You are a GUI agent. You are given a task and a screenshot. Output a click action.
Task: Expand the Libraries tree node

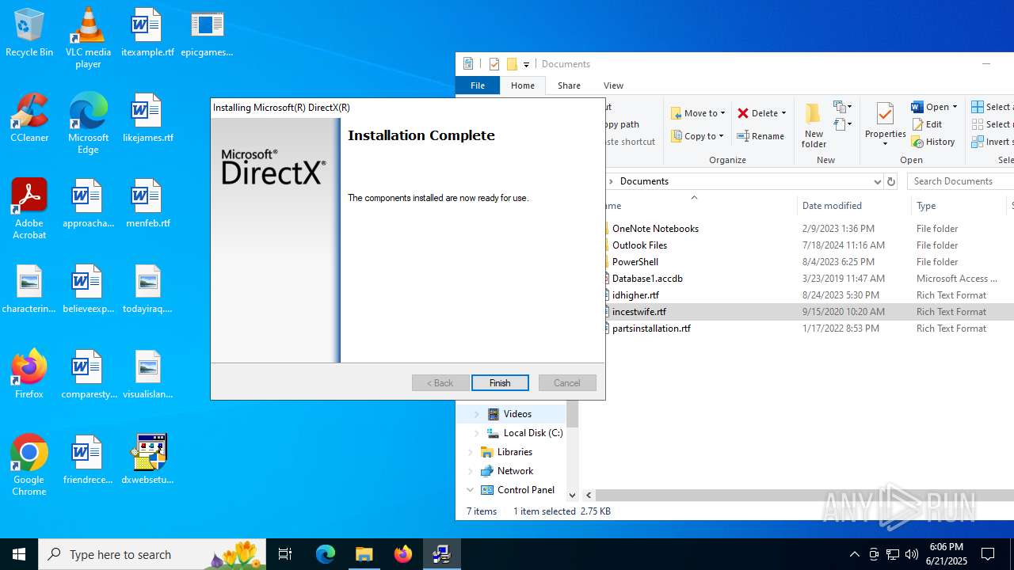click(x=471, y=452)
